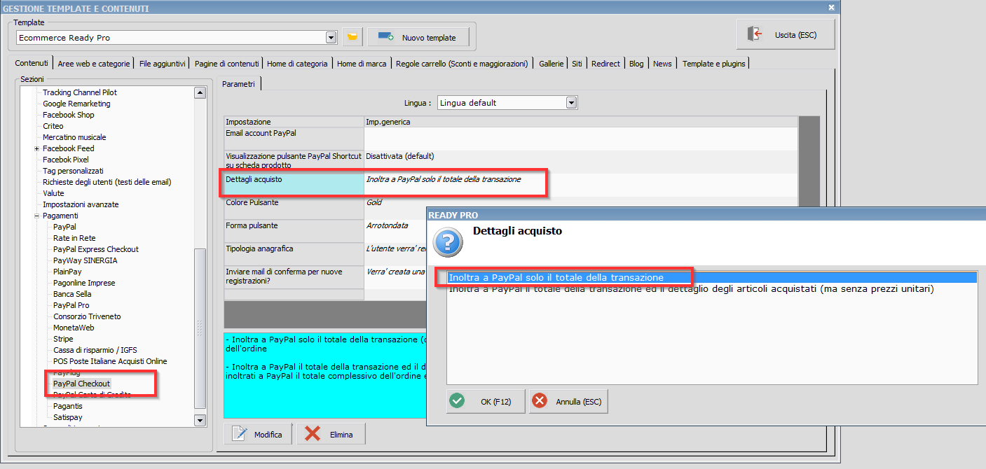Open the News tab
986x469 pixels.
662,64
